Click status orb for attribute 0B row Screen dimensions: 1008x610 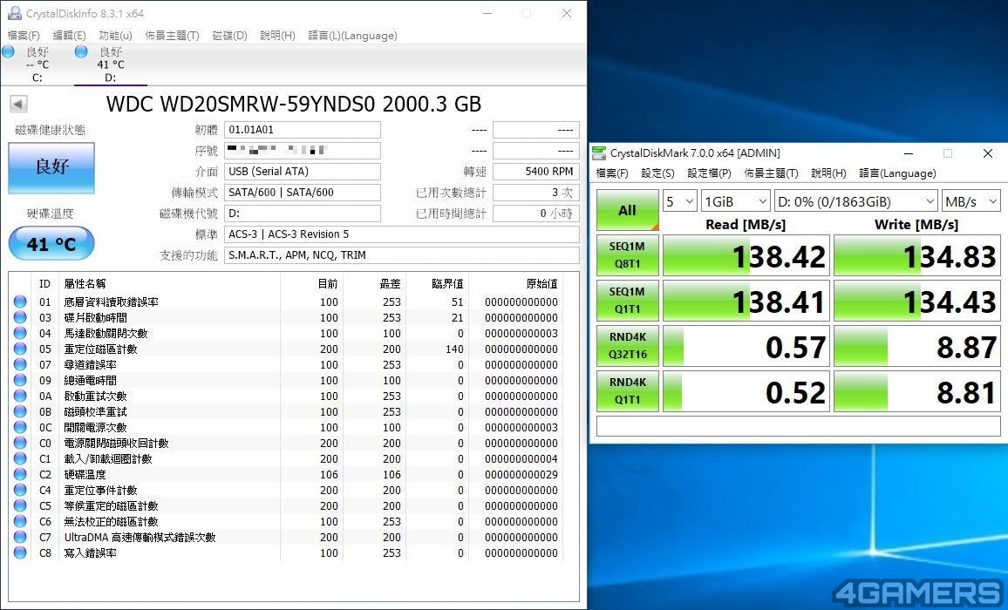(20, 411)
